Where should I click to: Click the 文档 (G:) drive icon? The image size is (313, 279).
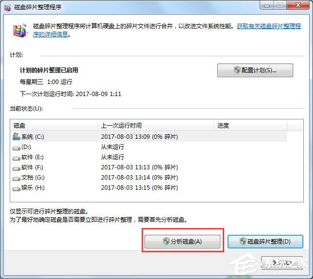16,179
